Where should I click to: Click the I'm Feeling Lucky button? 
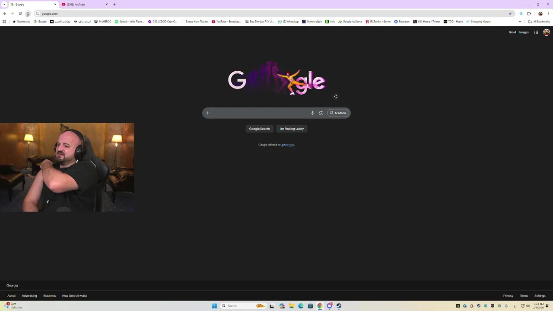[292, 129]
